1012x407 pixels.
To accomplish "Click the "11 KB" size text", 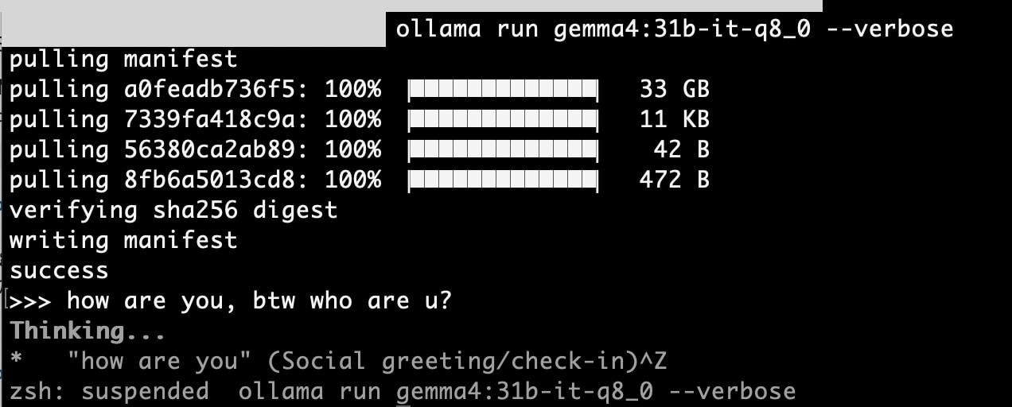I will pyautogui.click(x=674, y=119).
